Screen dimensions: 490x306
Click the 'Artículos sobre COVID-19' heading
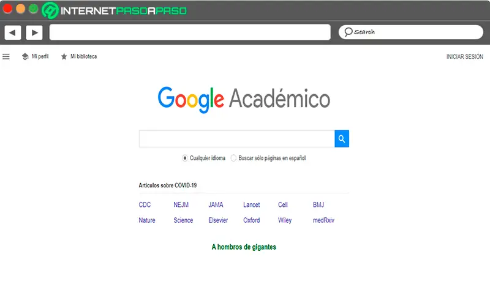click(x=167, y=185)
